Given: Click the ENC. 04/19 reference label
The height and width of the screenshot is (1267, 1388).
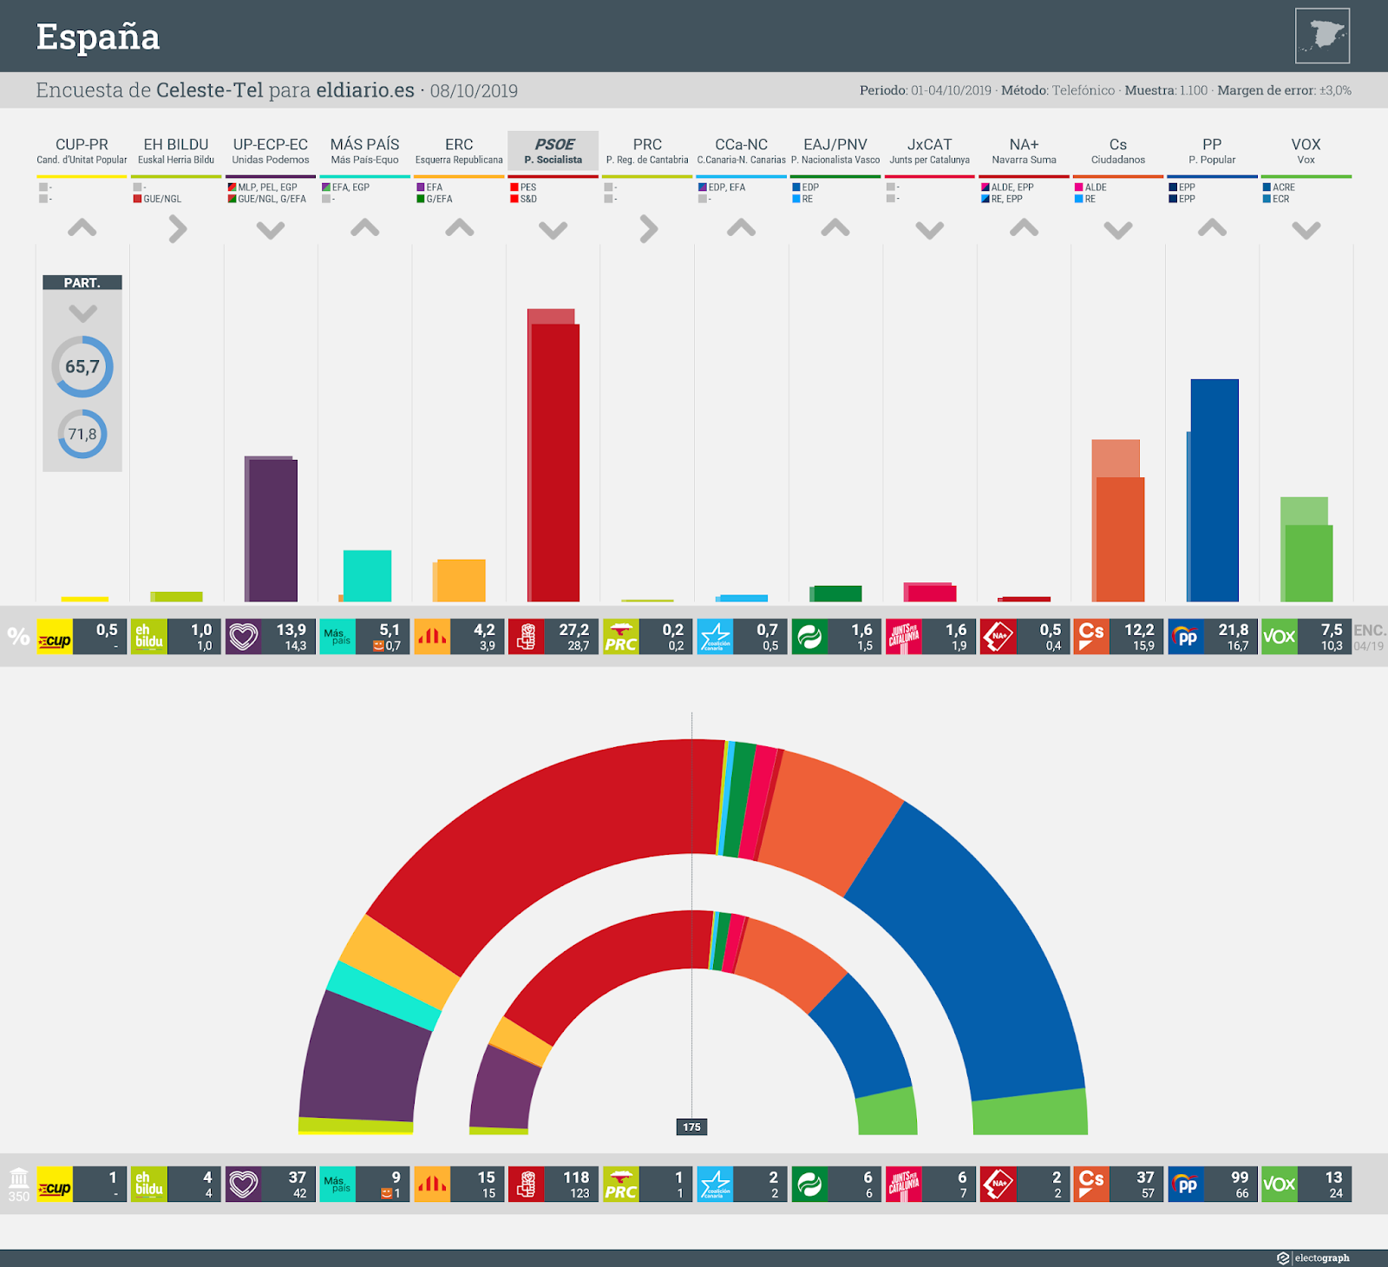Looking at the screenshot, I should tap(1369, 637).
